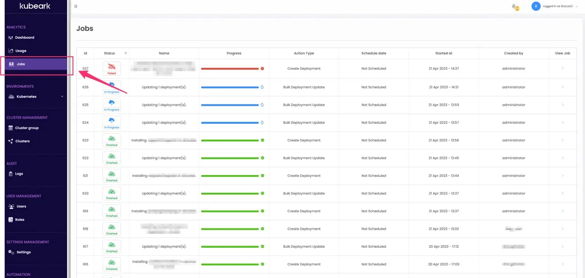View job 627 via arrow chevron

(x=563, y=68)
